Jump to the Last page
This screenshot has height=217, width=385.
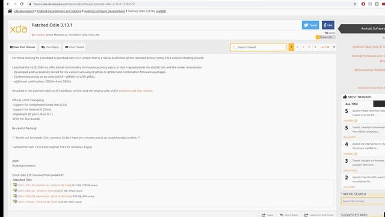(325, 47)
